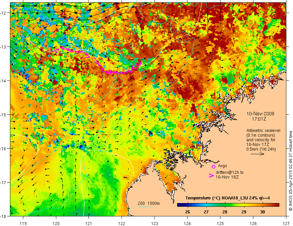The height and width of the screenshot is (226, 293).
Task: Click latitude axis label -17
Action: pos(3,182)
